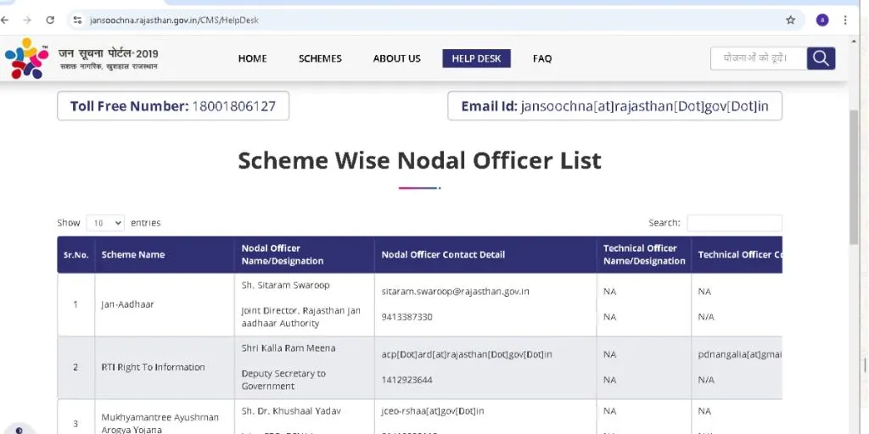Reload the page with refresh icon
Image resolution: width=869 pixels, height=434 pixels.
click(x=50, y=19)
